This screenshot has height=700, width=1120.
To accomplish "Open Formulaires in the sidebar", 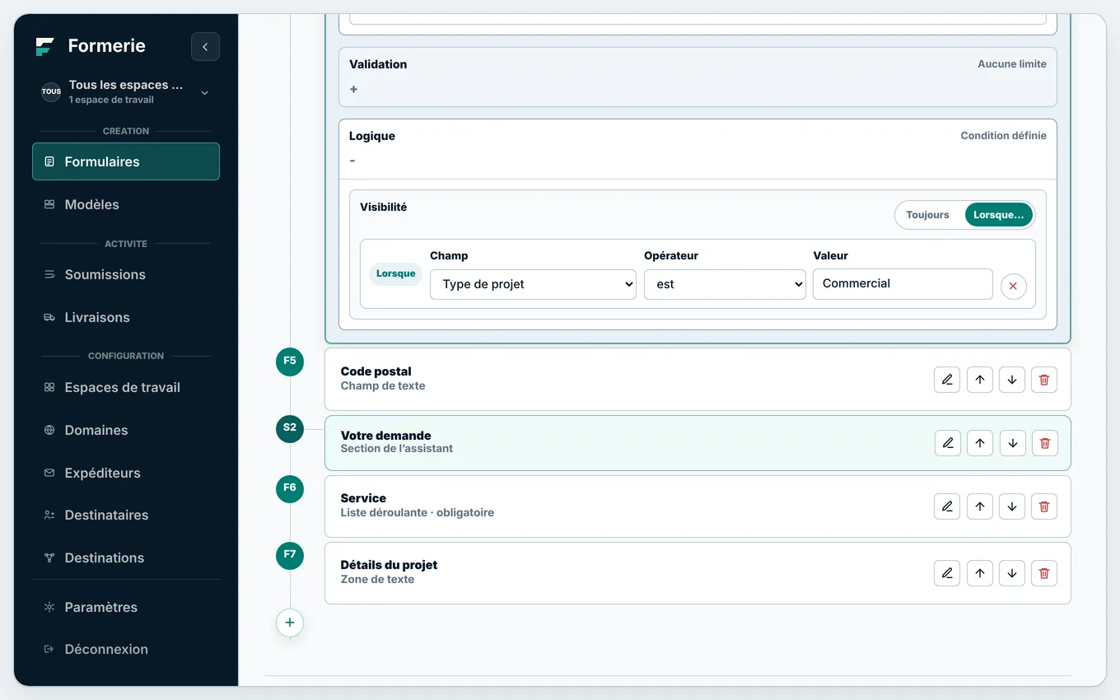I will pos(126,161).
